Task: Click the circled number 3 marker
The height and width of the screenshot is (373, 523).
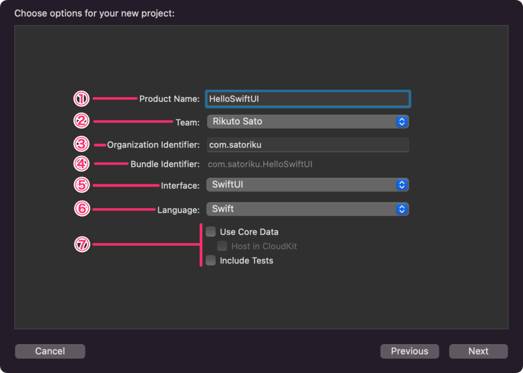Action: pyautogui.click(x=82, y=144)
